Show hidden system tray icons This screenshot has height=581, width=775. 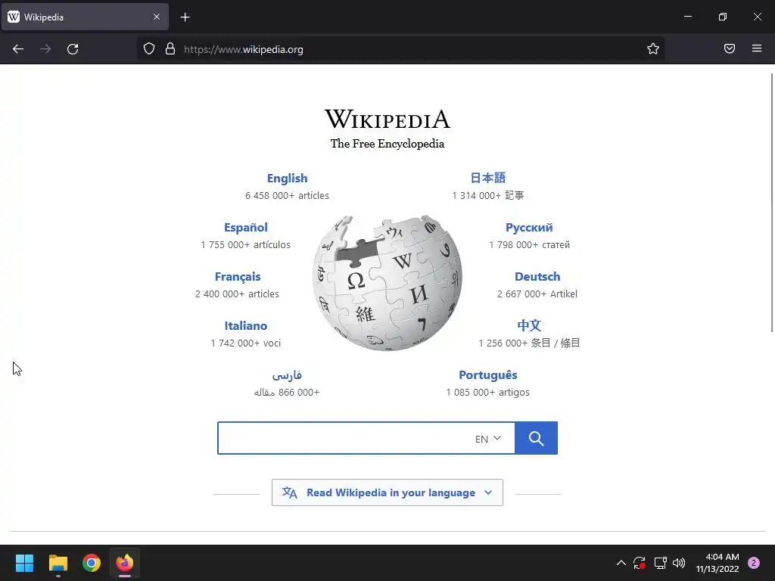point(621,563)
